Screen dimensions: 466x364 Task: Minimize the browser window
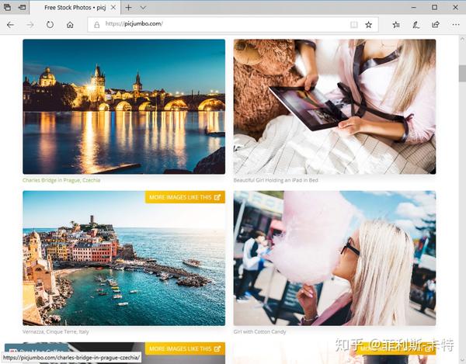(414, 8)
